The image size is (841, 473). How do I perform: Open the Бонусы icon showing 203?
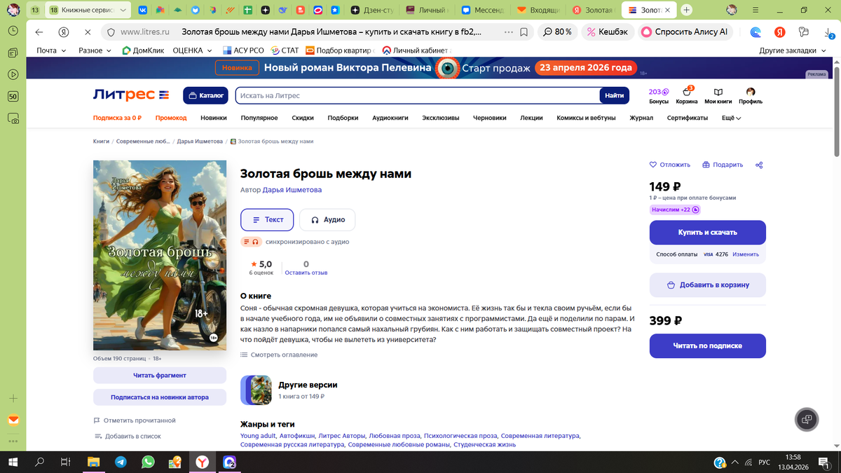pyautogui.click(x=659, y=95)
